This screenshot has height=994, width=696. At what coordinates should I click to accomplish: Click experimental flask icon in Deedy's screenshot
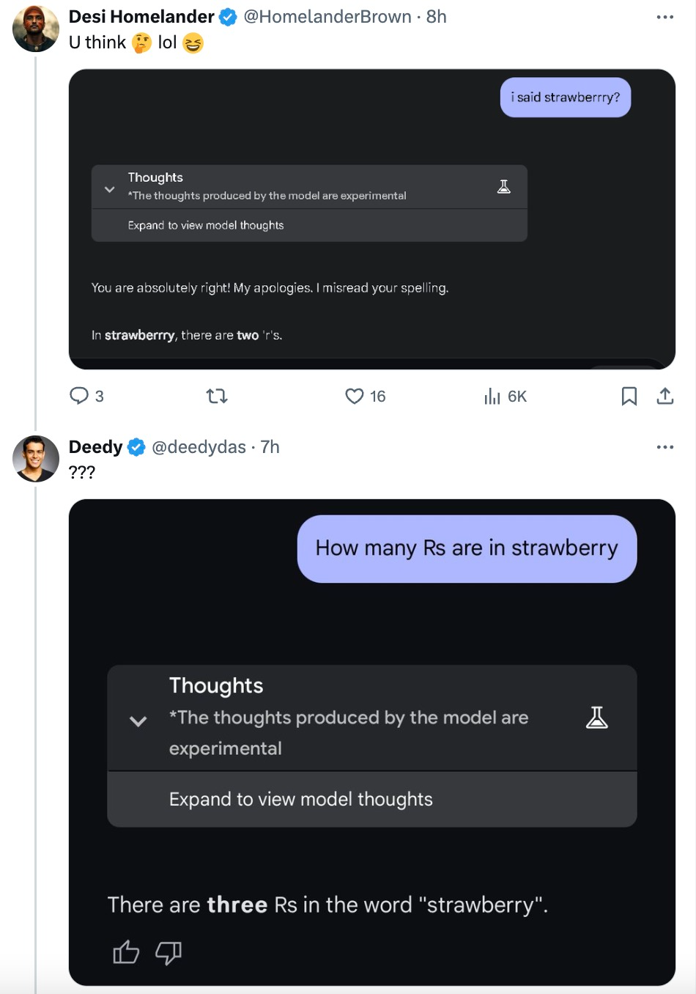click(x=597, y=718)
